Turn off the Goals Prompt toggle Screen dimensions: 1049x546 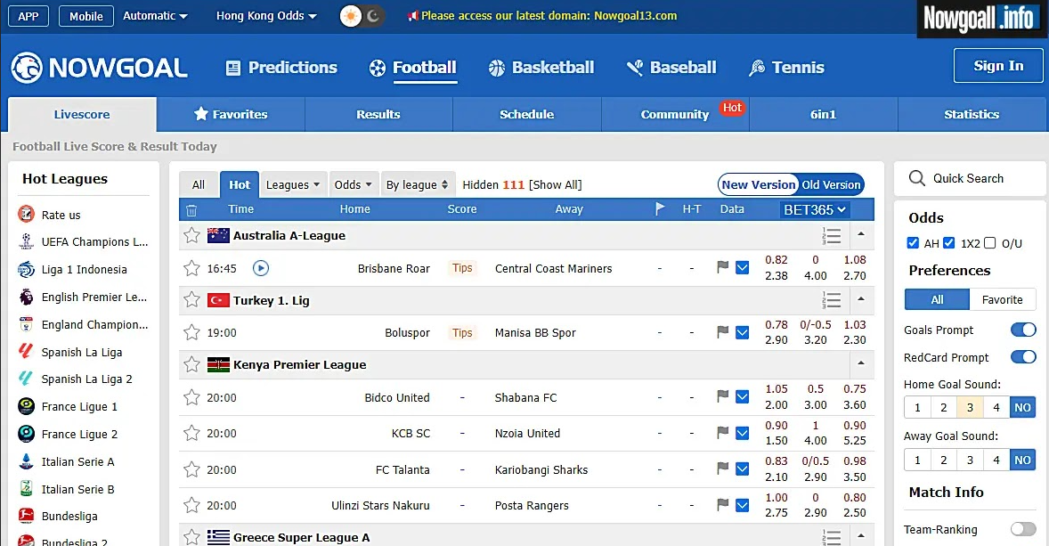point(1023,330)
